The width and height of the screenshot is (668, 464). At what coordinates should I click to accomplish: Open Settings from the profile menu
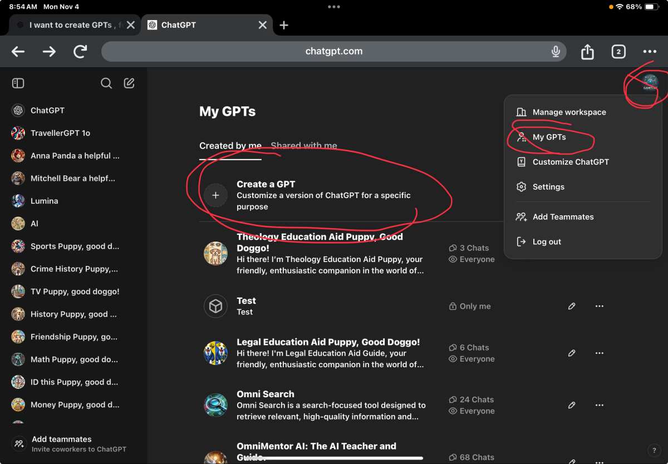(x=583, y=187)
